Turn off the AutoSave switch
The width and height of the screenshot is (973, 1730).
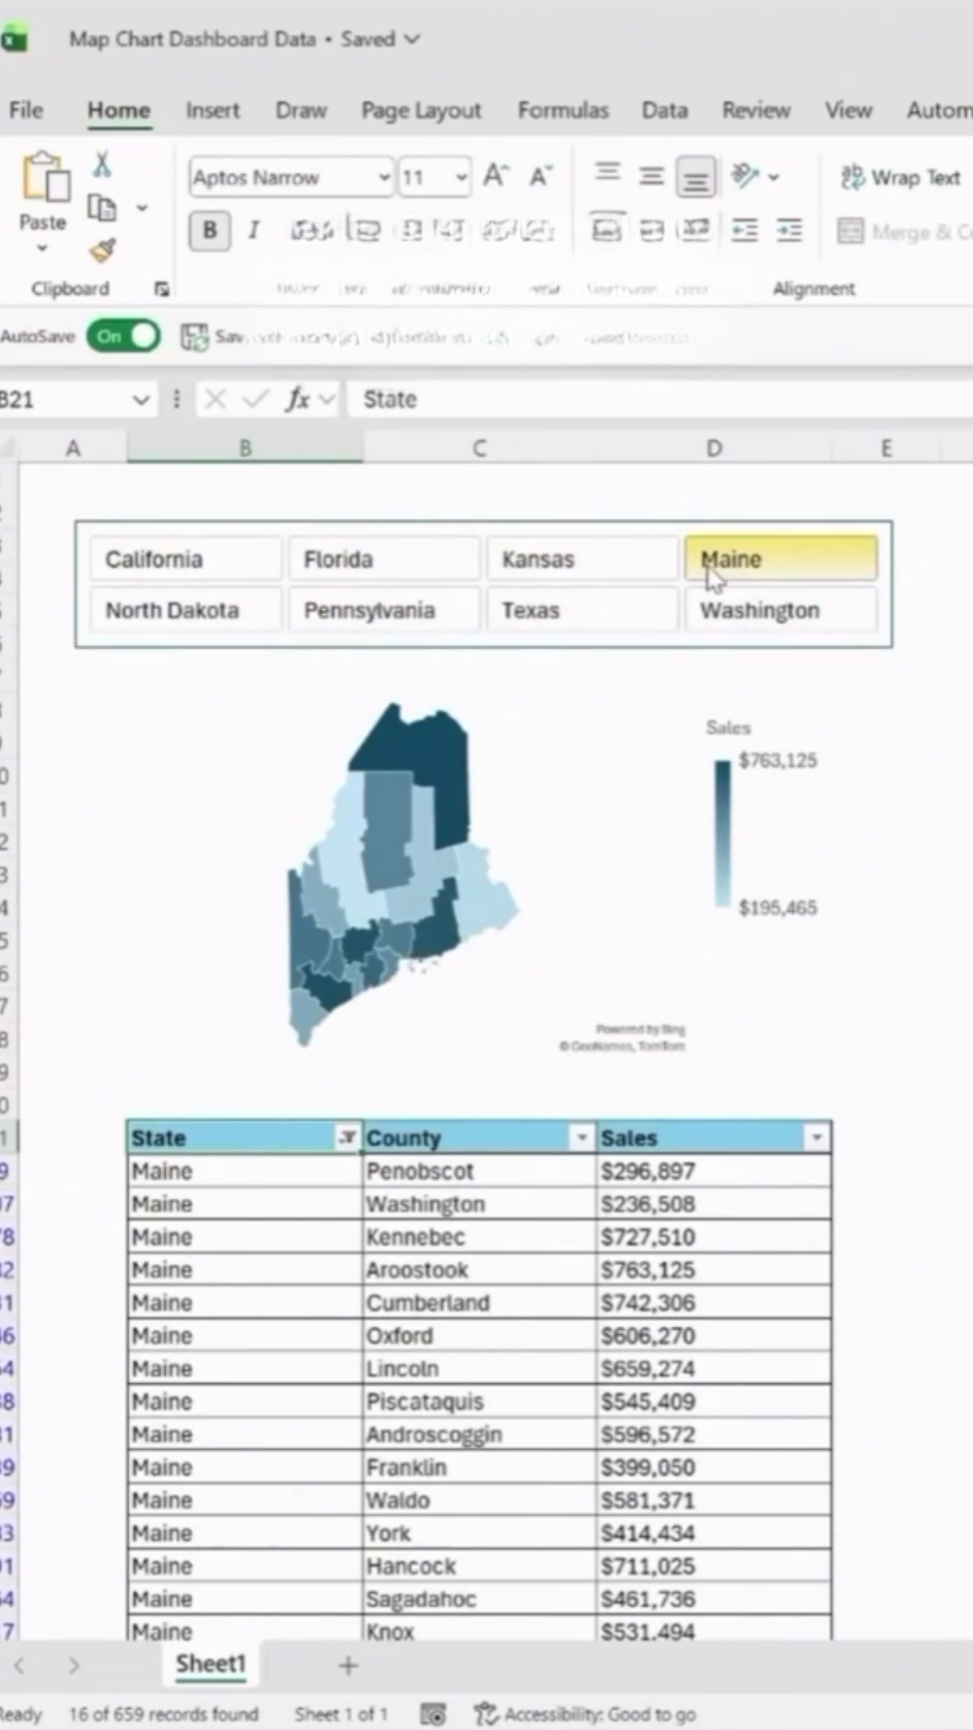coord(123,336)
